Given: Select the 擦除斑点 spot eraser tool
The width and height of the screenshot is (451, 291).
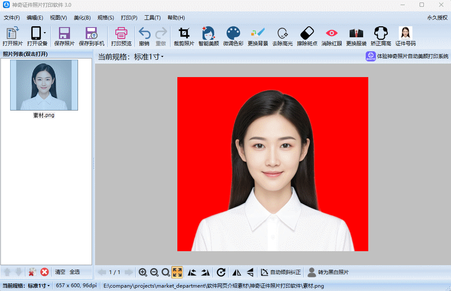Looking at the screenshot, I should (x=307, y=34).
